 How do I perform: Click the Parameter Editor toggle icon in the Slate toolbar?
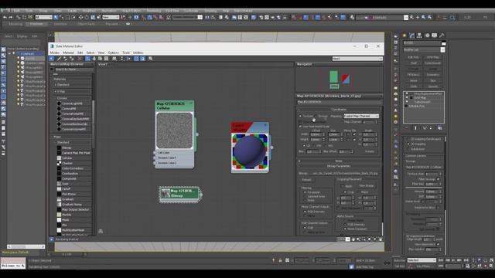pyautogui.click(x=142, y=59)
